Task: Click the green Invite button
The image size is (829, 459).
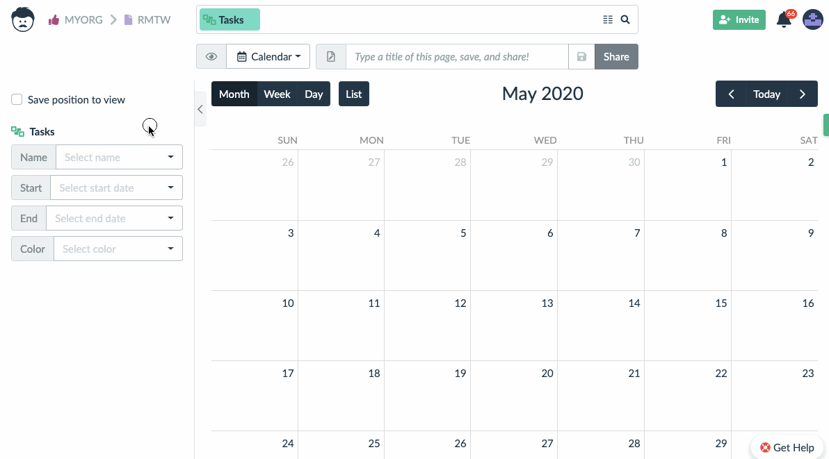Action: coord(739,19)
